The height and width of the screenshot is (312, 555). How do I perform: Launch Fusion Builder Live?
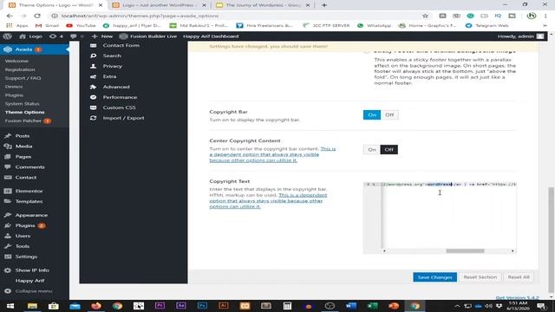coord(148,36)
